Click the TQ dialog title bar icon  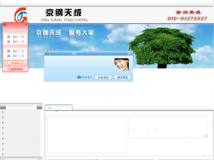(47, 53)
